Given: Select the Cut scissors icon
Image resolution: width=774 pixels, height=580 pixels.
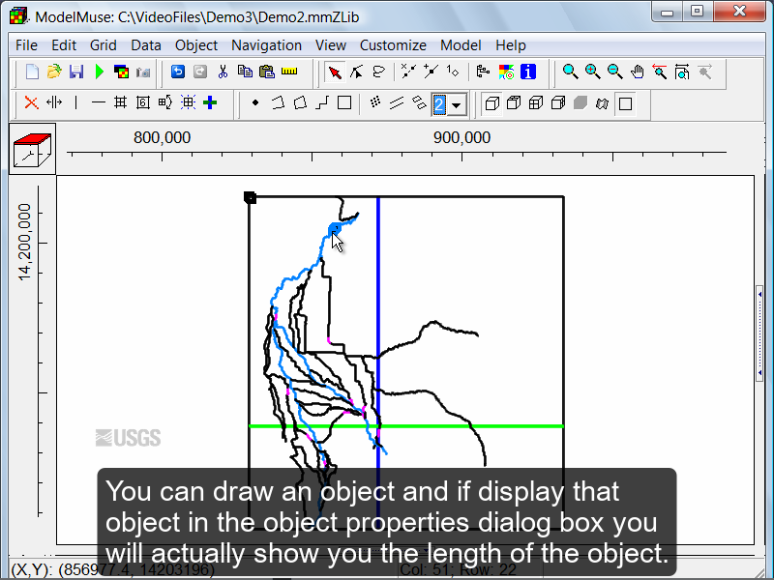Looking at the screenshot, I should [223, 72].
